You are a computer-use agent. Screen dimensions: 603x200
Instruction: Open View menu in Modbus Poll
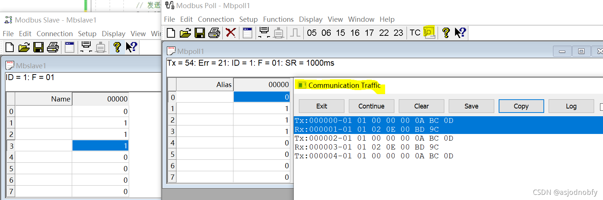point(335,19)
